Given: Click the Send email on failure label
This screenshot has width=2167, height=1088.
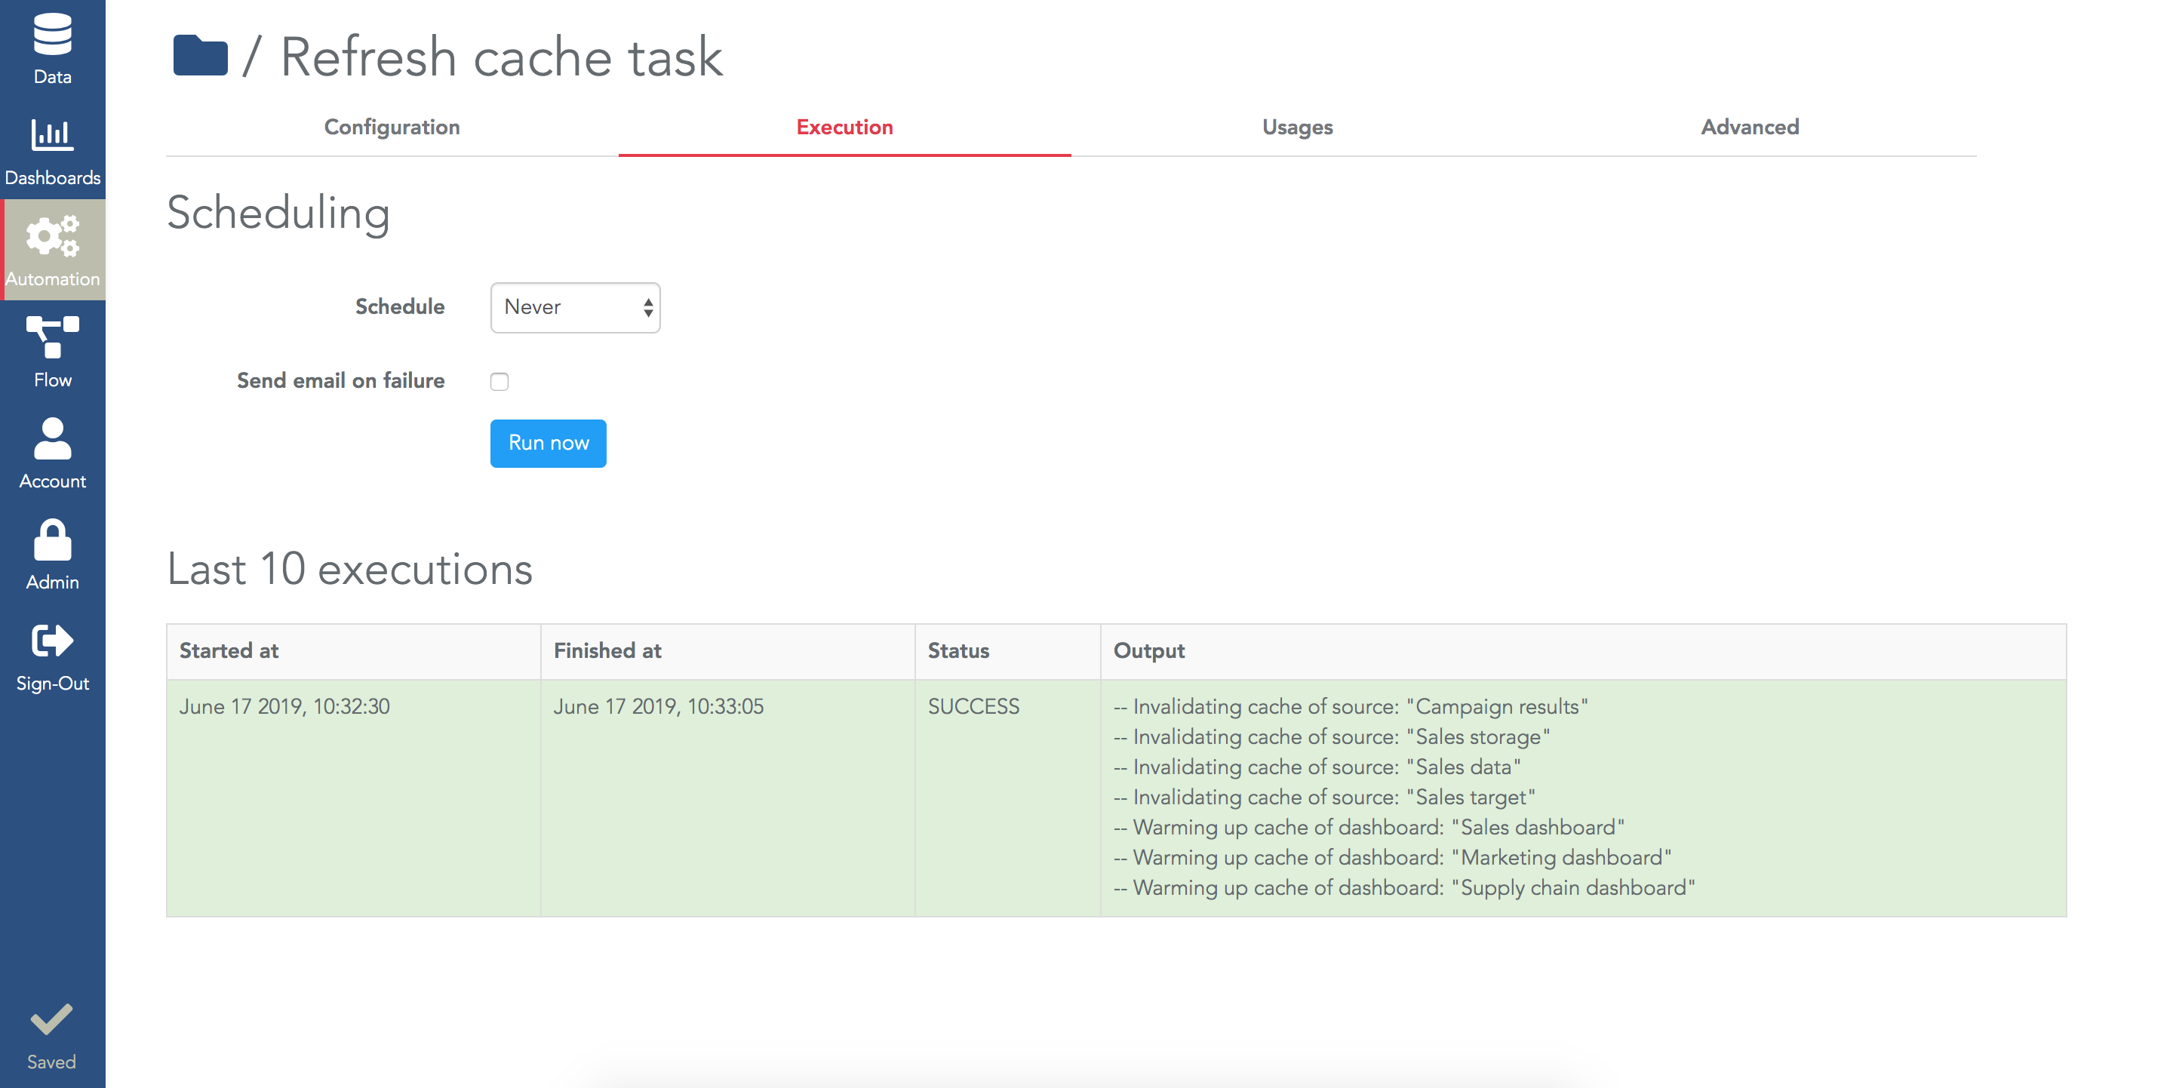Looking at the screenshot, I should point(341,381).
